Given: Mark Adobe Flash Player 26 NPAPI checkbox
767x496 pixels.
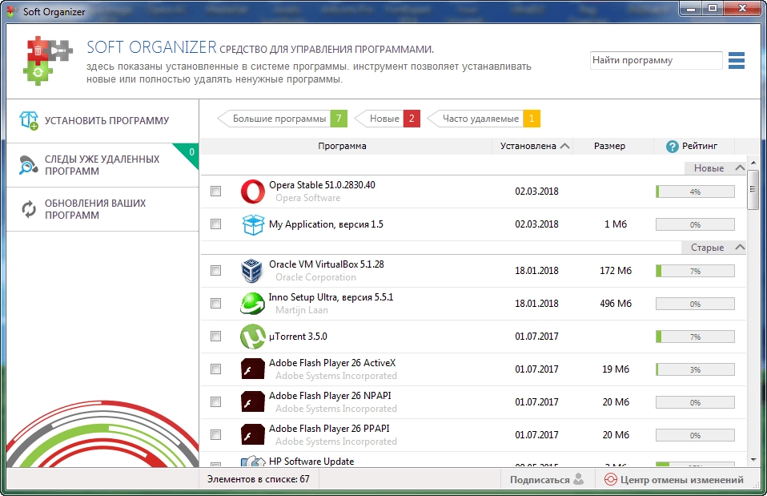Looking at the screenshot, I should (215, 402).
